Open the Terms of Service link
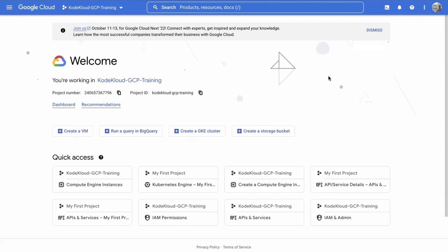448x252 pixels. coord(237,247)
